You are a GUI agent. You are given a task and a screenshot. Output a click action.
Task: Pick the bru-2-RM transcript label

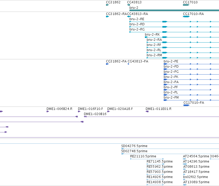[x=154, y=55]
